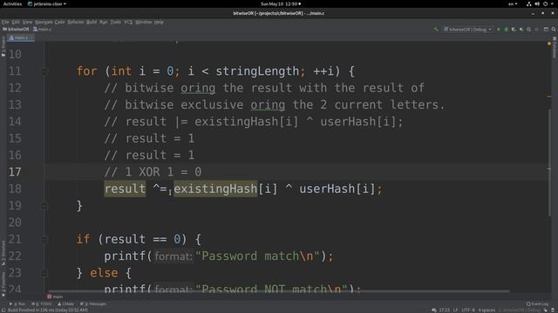The height and width of the screenshot is (313, 558).
Task: Open the bitwiseOR | Debug run configuration dropdown
Action: [x=467, y=30]
